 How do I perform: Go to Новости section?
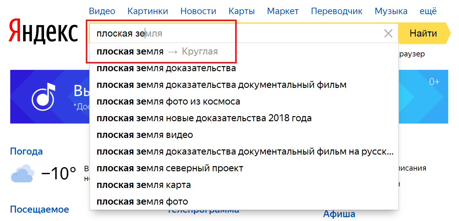point(198,11)
